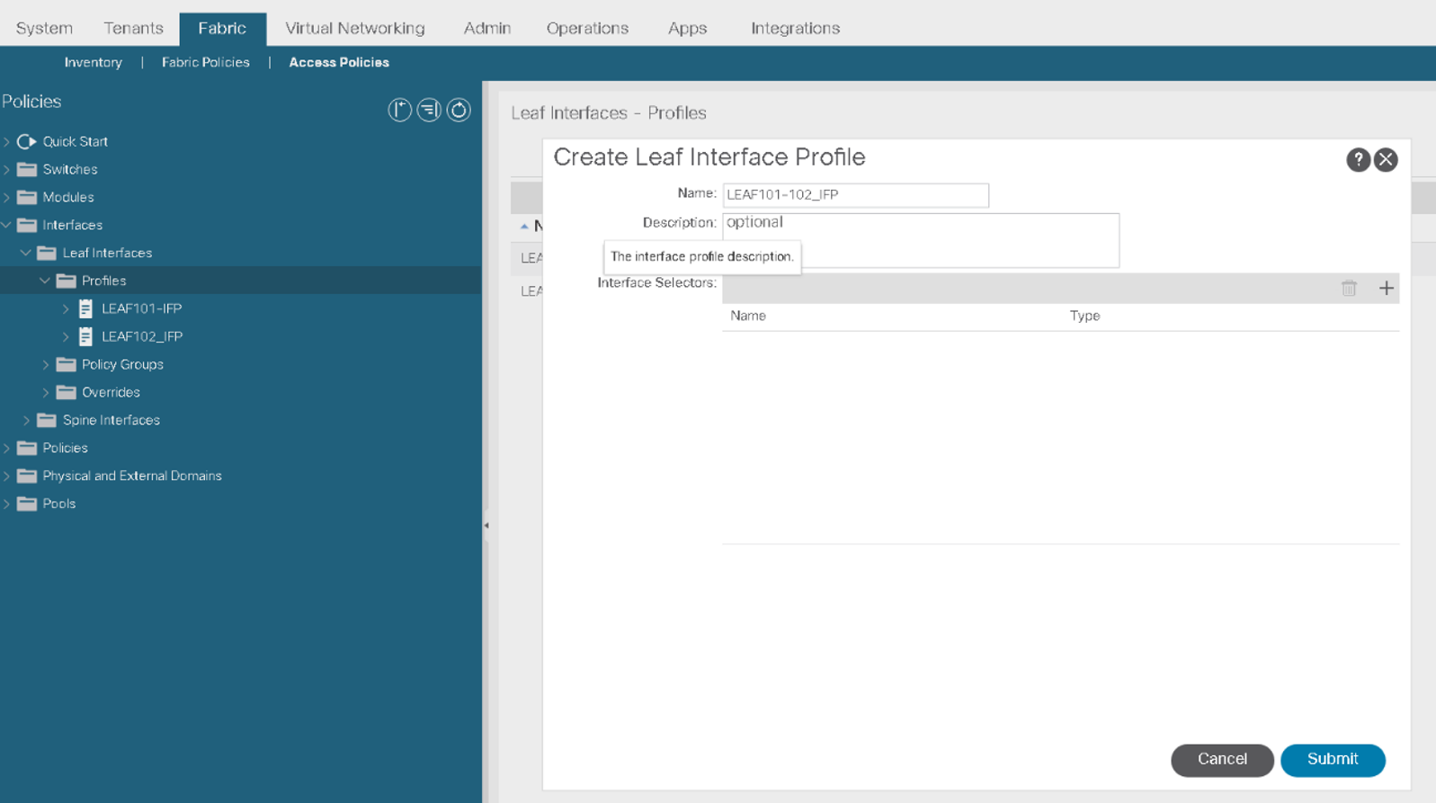Click the Type column header

pos(1084,316)
